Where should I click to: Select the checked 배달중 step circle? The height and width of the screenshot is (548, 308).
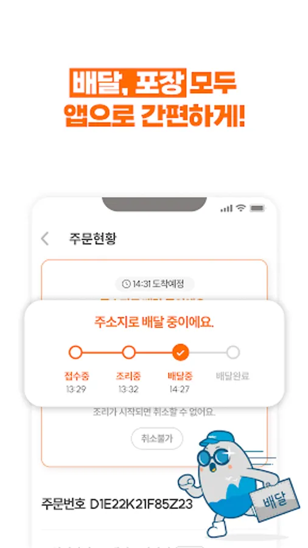(x=181, y=353)
